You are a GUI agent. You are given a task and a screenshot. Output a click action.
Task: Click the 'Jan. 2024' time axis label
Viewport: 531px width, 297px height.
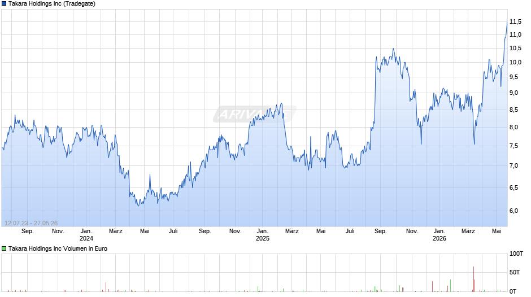86,235
